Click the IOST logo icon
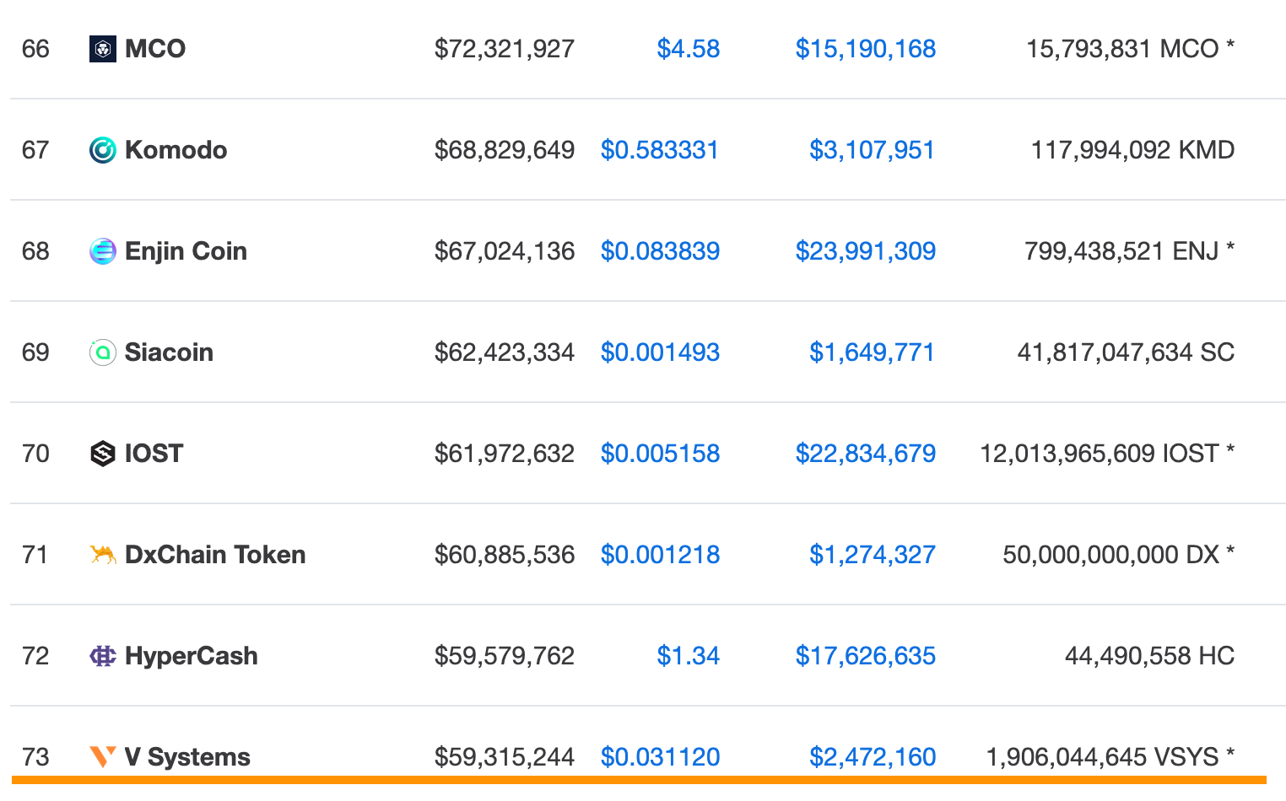The width and height of the screenshot is (1286, 801). [103, 454]
